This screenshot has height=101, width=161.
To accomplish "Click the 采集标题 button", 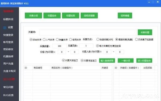I will click(145, 32).
